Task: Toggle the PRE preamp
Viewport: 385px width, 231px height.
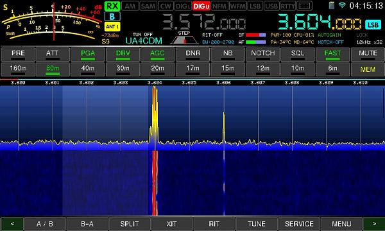Action: (18, 55)
